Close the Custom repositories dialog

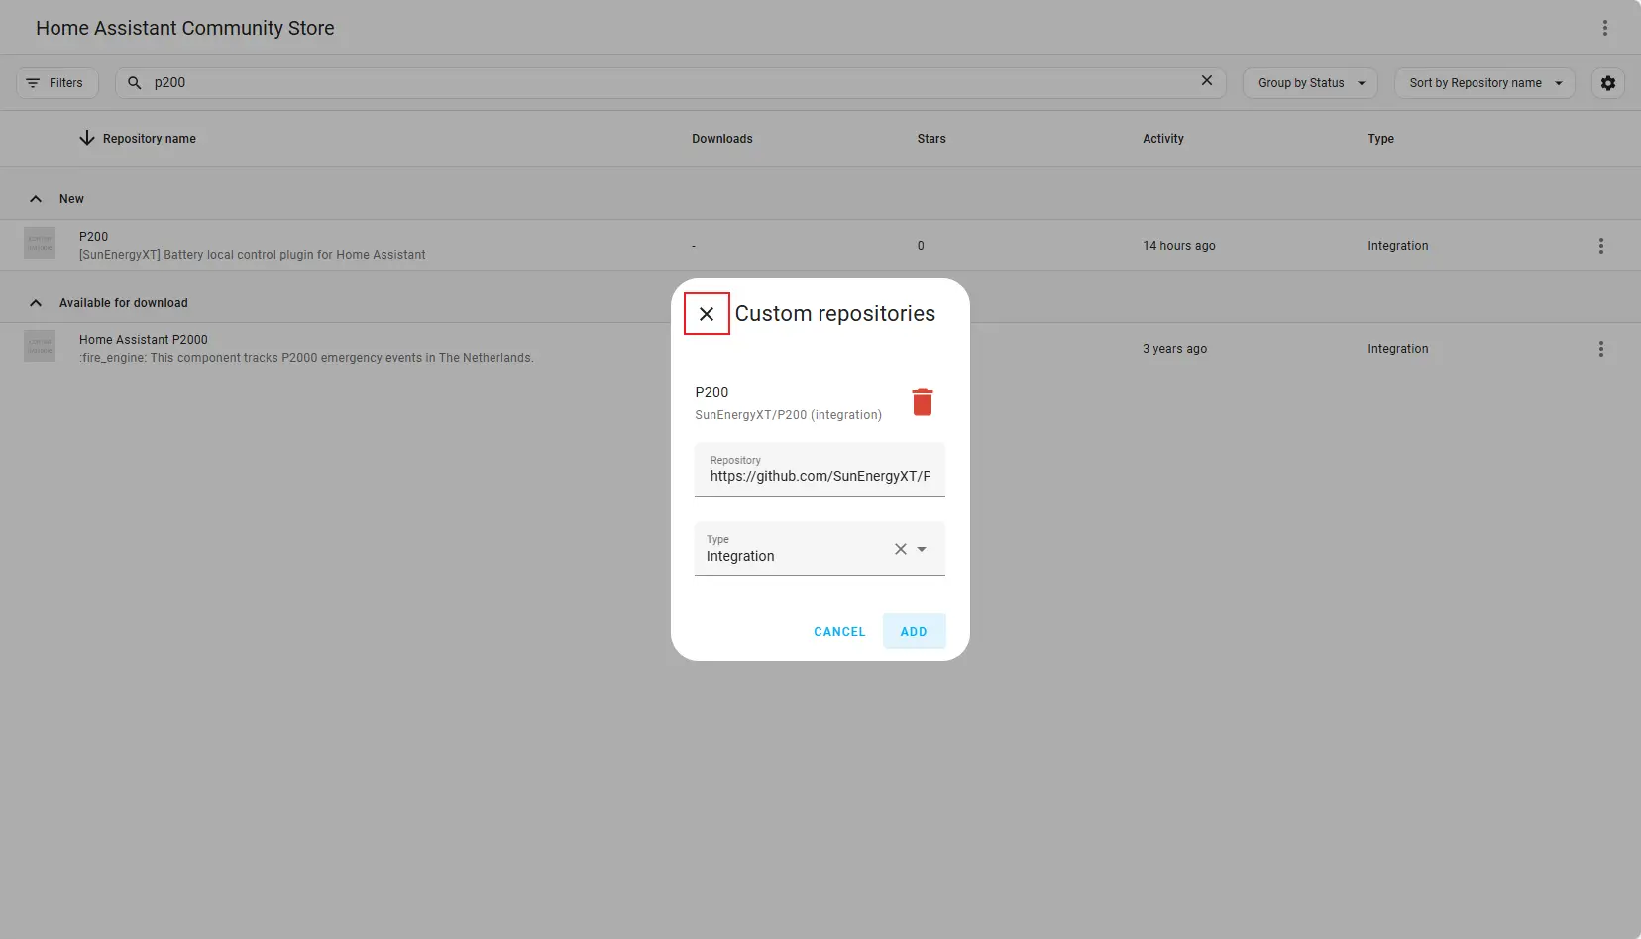[x=707, y=314]
